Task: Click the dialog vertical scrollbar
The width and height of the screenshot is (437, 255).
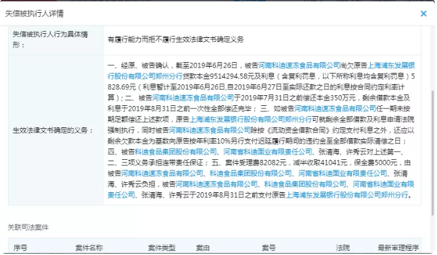Action: point(433,152)
